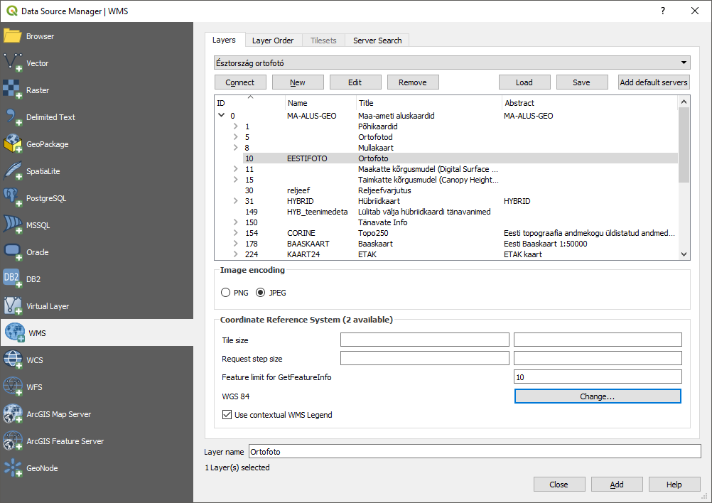
Task: Click the title bar help question mark
Action: [663, 11]
